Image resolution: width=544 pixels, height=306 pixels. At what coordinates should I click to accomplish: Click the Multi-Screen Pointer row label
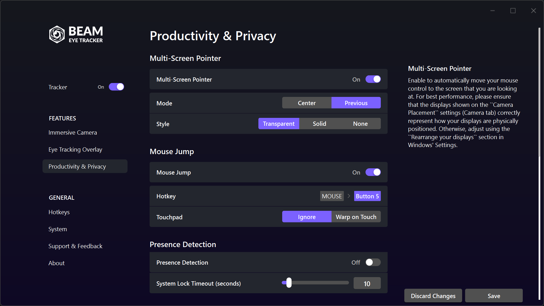[184, 80]
